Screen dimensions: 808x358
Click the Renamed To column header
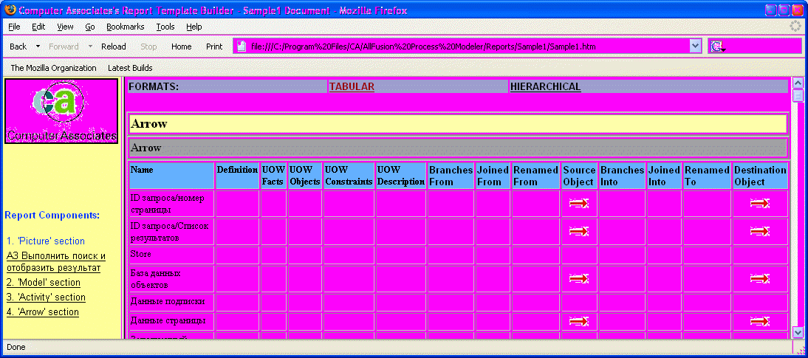coord(707,175)
